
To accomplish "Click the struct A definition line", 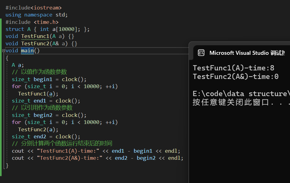I will 48,29.
